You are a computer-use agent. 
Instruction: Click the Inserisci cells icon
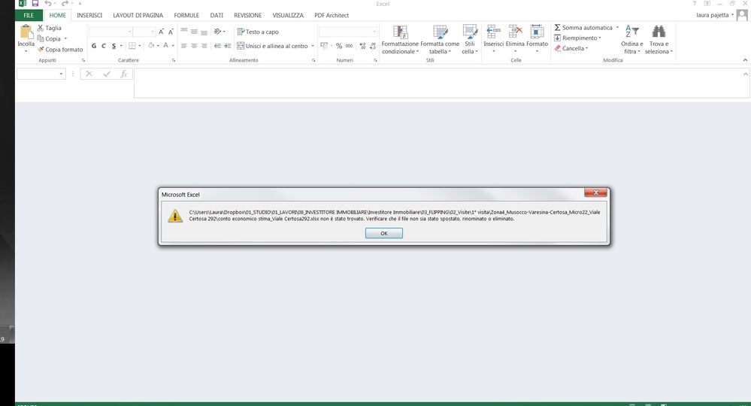[493, 32]
